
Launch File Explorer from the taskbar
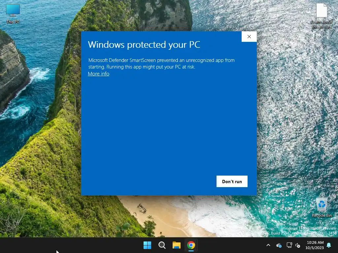(x=176, y=245)
